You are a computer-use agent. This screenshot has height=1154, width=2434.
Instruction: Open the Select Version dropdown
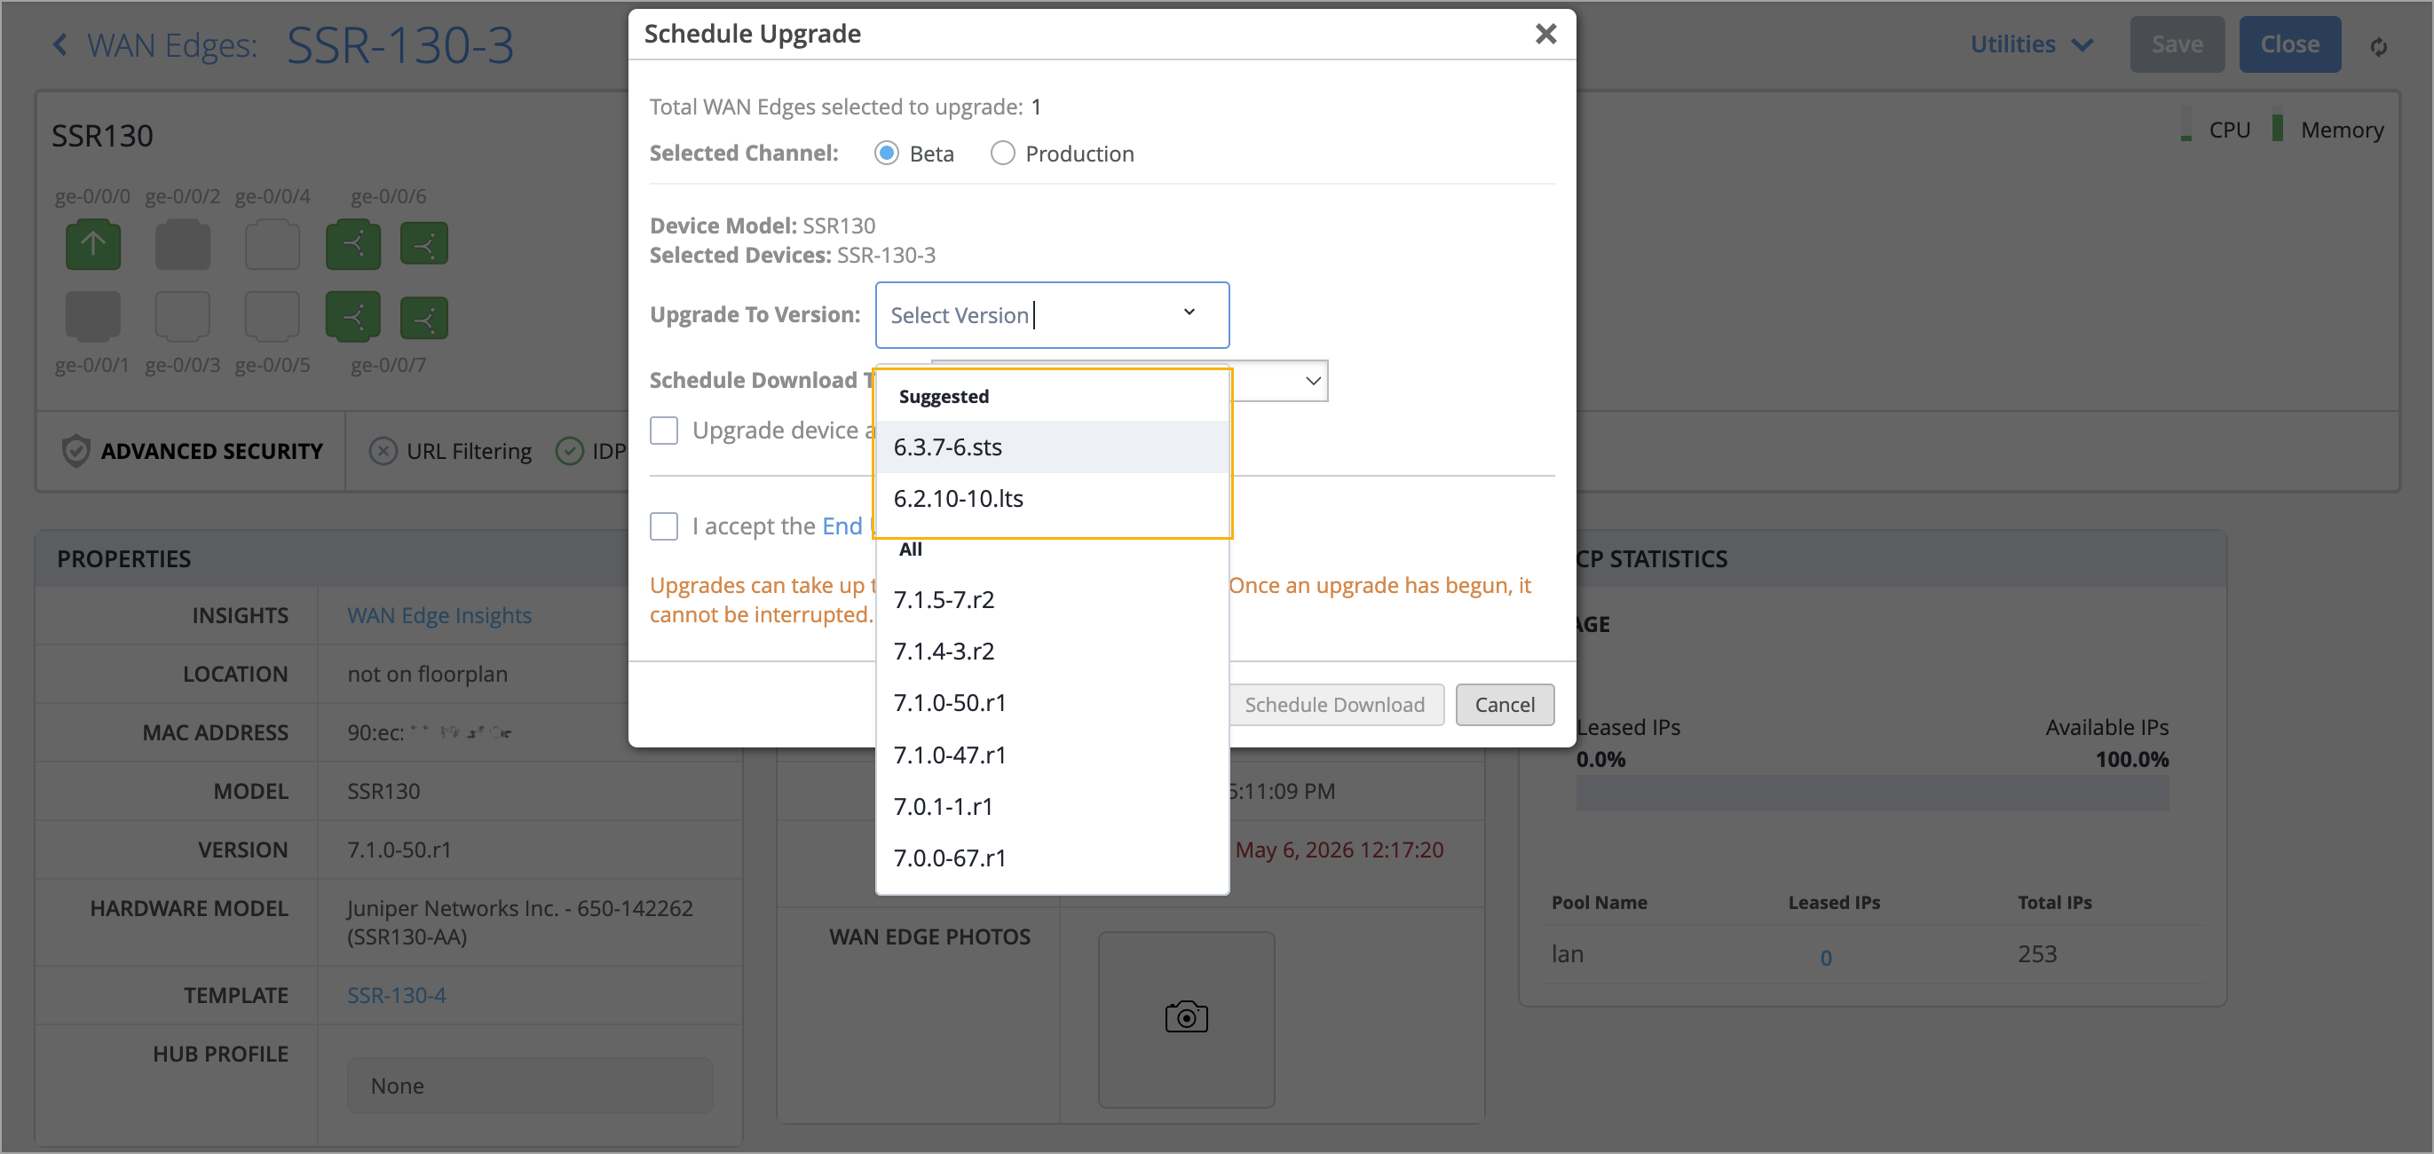1052,315
